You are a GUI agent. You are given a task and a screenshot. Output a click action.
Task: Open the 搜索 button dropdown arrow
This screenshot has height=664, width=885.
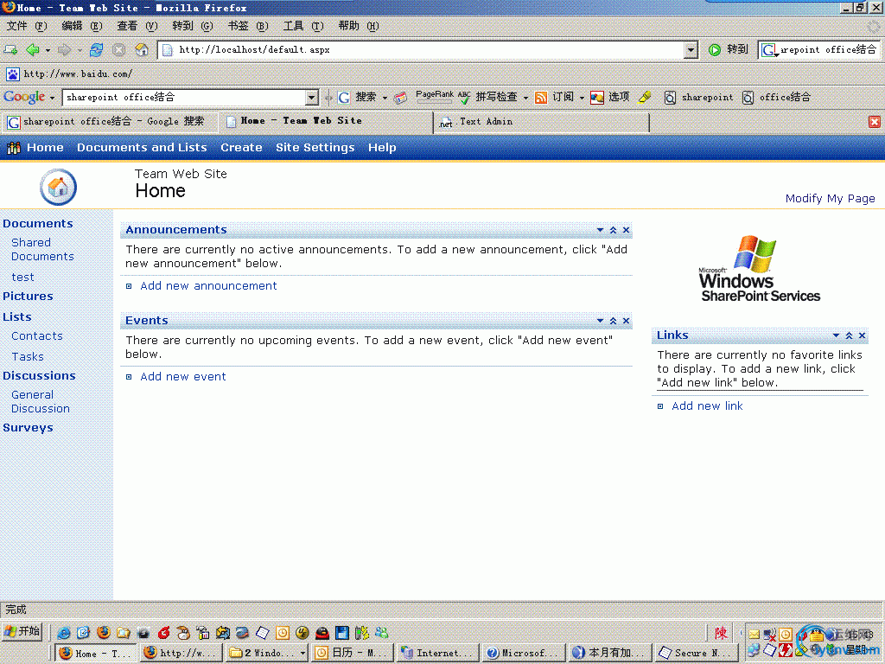pos(385,98)
